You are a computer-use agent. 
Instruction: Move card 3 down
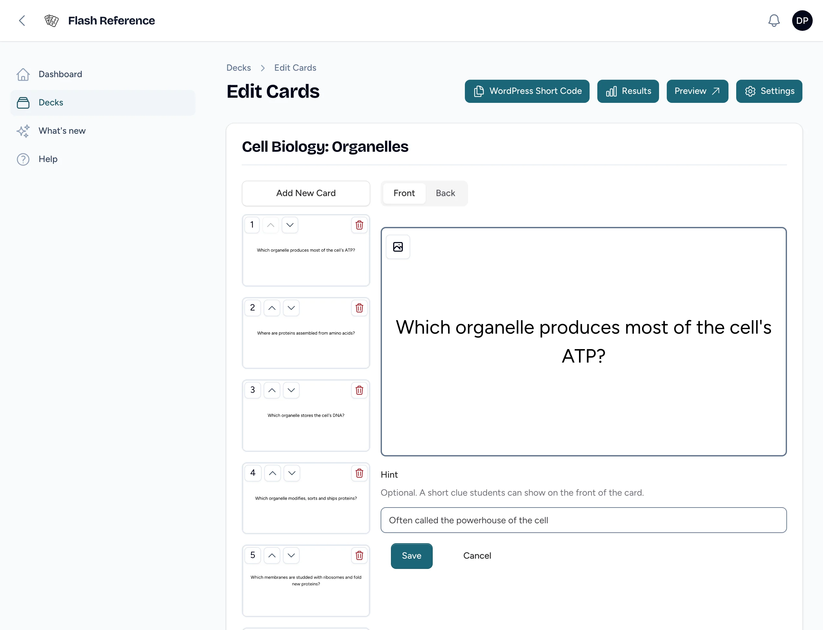pyautogui.click(x=291, y=390)
